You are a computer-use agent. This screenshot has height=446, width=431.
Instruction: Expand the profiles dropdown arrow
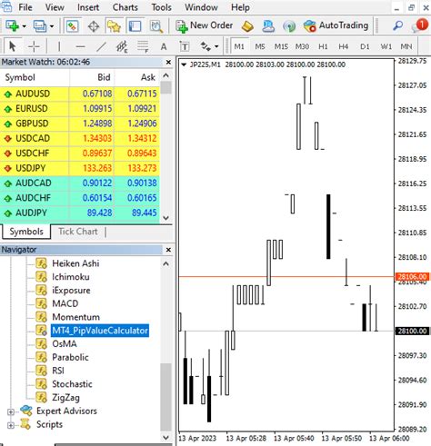click(x=52, y=26)
